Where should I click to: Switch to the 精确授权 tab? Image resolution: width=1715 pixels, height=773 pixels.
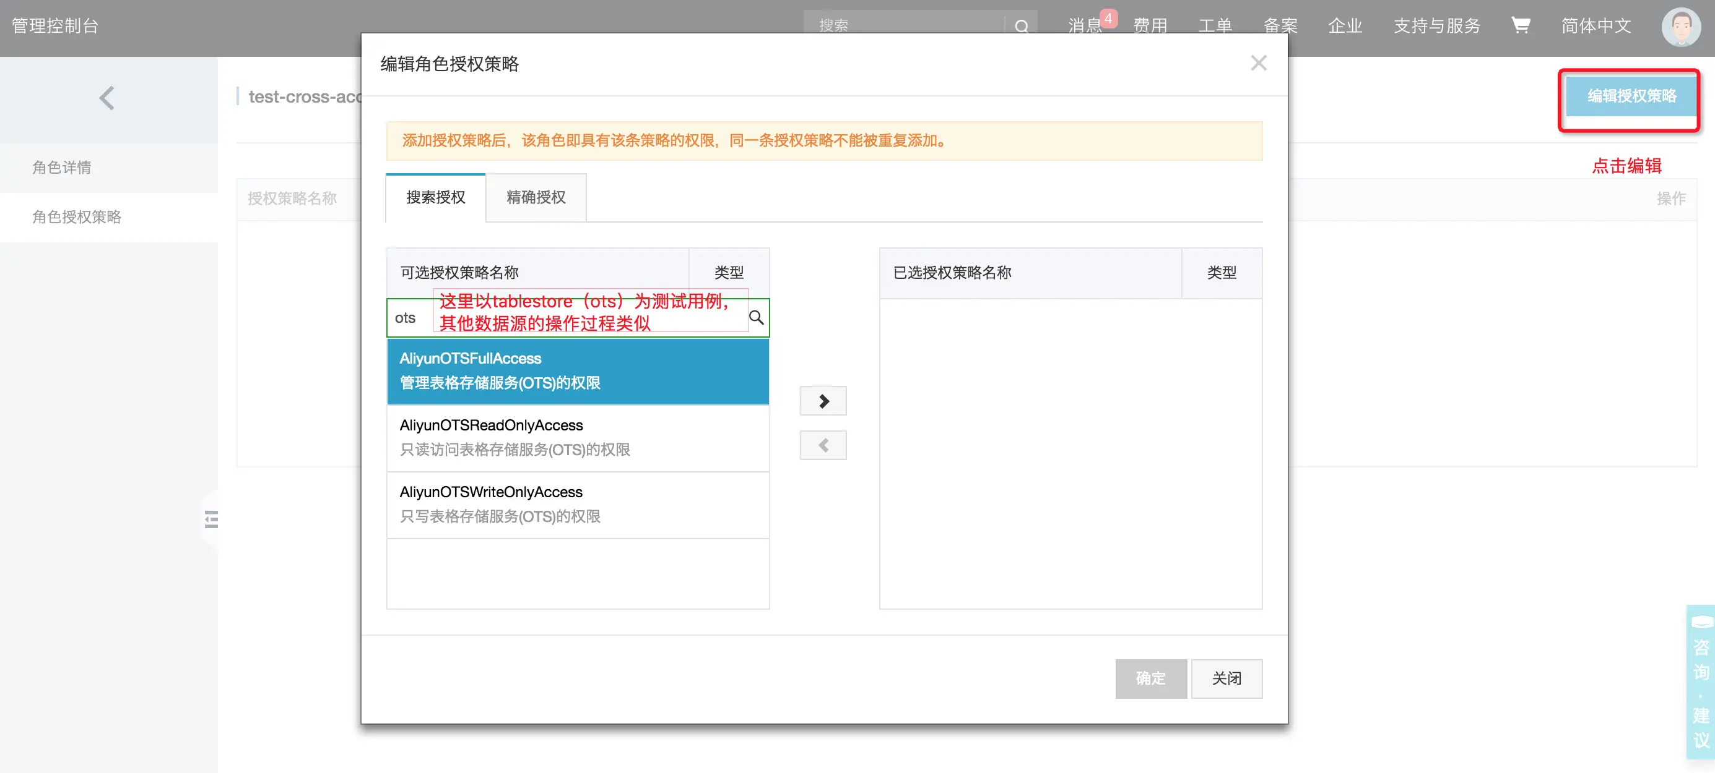(x=536, y=197)
